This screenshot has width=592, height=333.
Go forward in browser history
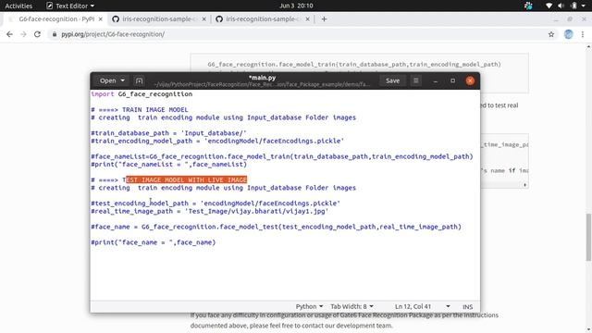pos(23,34)
